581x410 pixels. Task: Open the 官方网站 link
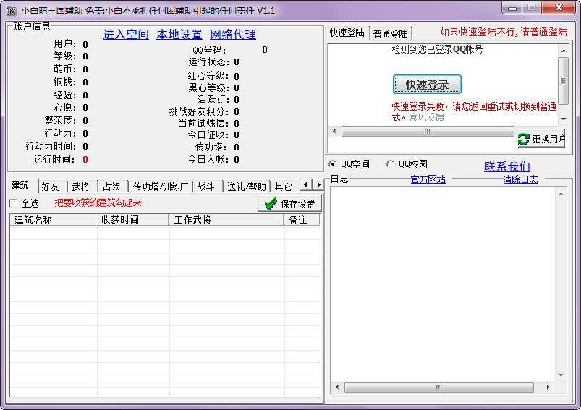(x=428, y=179)
